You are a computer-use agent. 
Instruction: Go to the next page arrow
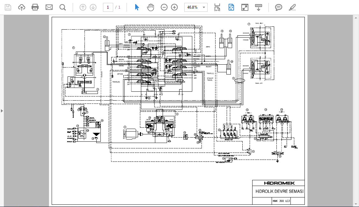click(x=93, y=7)
